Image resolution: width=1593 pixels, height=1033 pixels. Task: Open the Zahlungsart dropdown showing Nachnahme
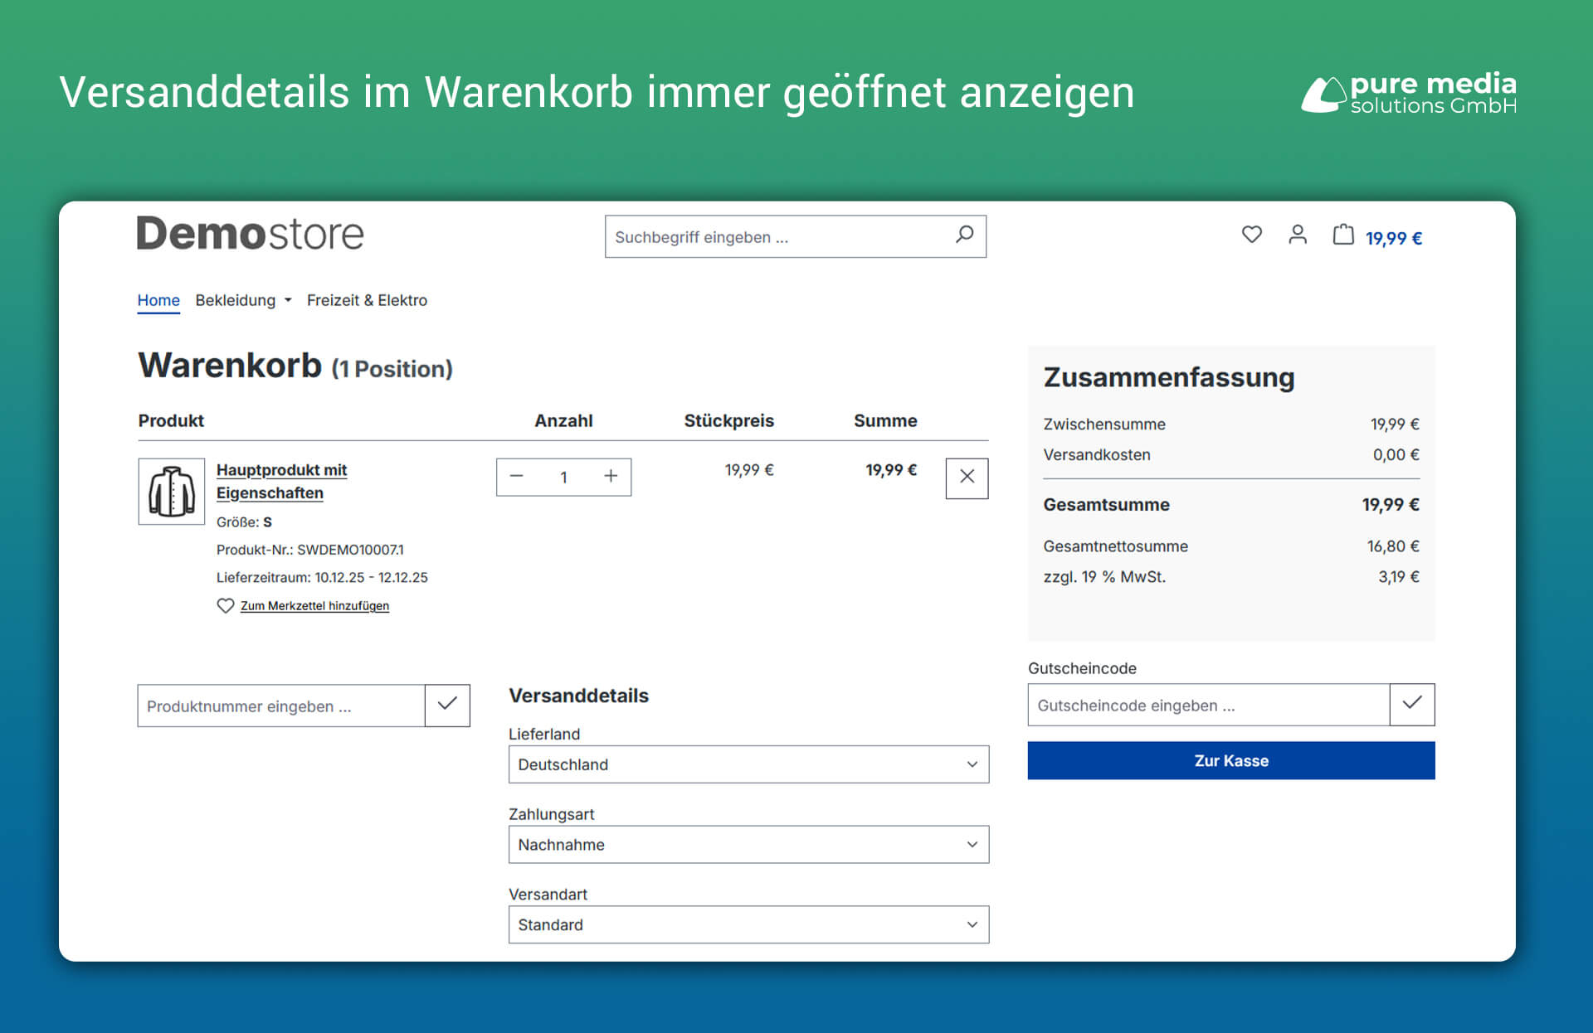748,844
